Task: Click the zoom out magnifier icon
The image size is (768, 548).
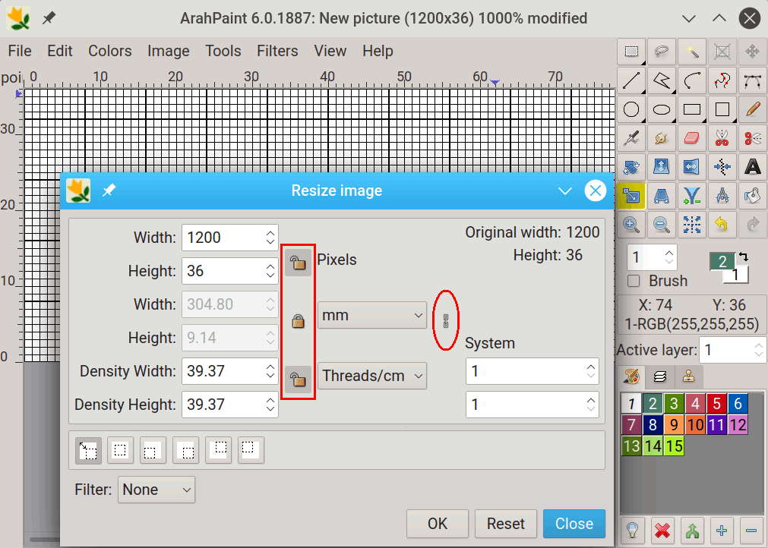Action: [662, 225]
